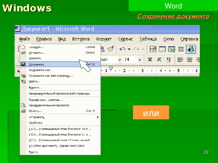Select Печать... menu entry

[60, 111]
